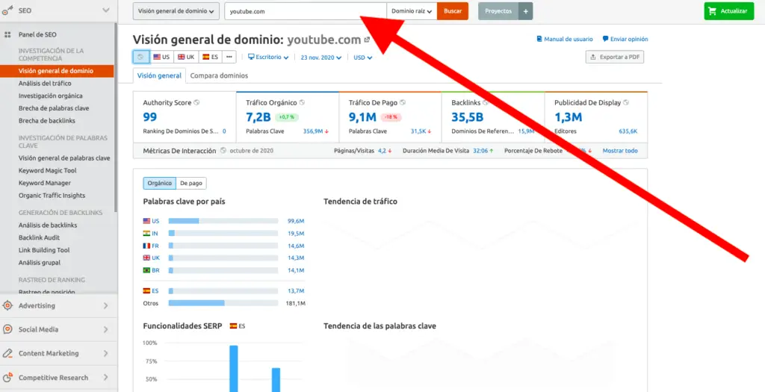765x392 pixels.
Task: Collapse the SEO sidebar section
Action: pyautogui.click(x=106, y=10)
